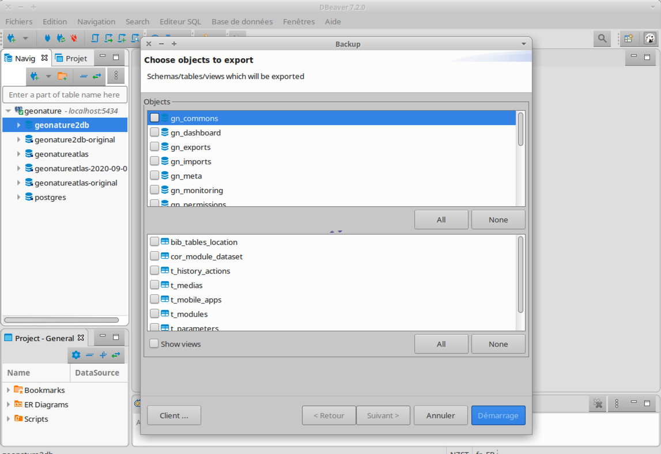This screenshot has width=661, height=454.
Task: Click the All button beside Show views
Action: tap(441, 344)
